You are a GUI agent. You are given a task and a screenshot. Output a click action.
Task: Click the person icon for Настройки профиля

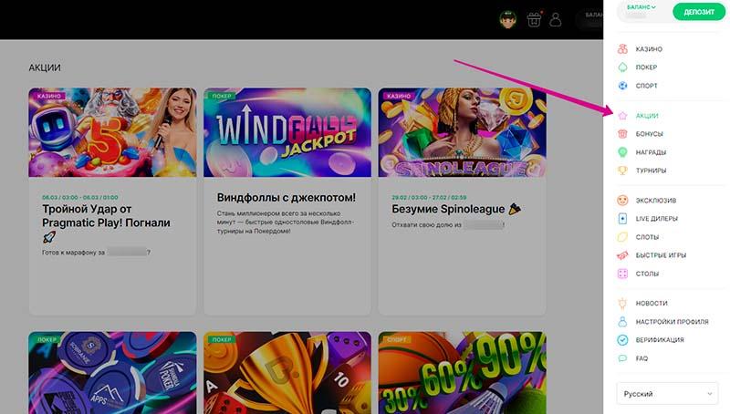(622, 321)
